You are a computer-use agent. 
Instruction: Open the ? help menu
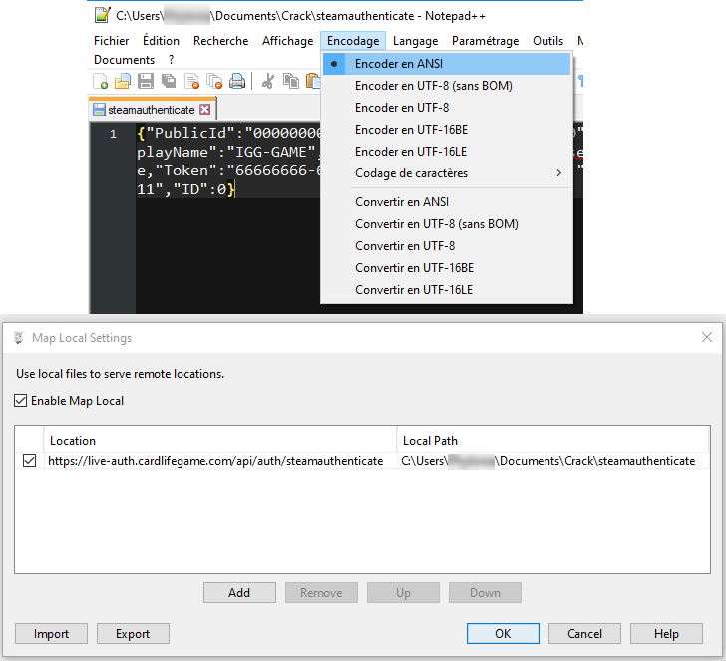(x=172, y=60)
